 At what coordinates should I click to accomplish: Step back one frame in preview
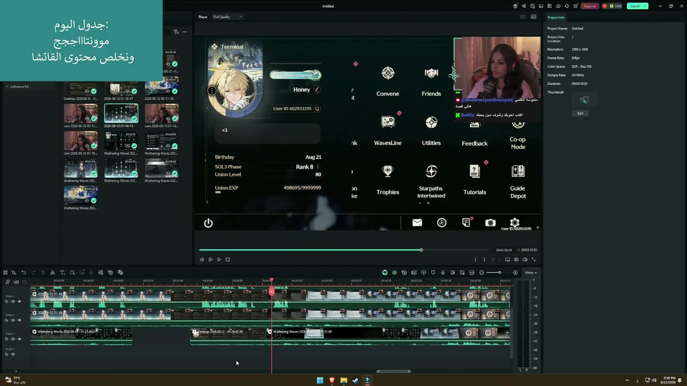coord(202,259)
